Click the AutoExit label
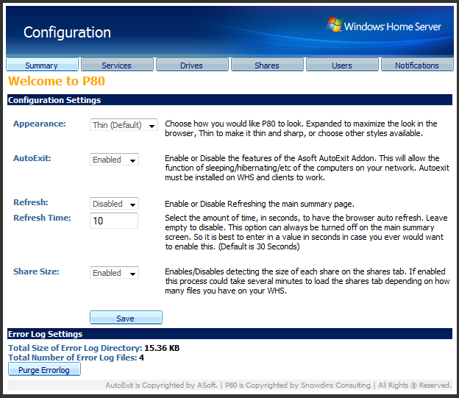The image size is (459, 398). [32, 158]
